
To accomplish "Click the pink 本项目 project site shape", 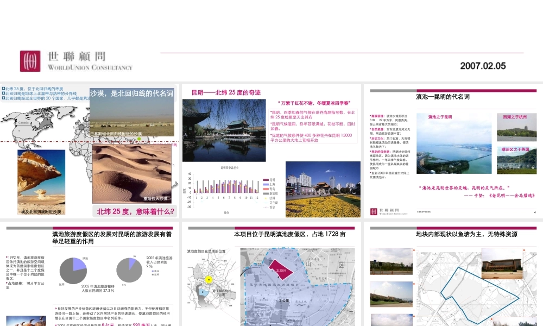I will click(x=281, y=269).
